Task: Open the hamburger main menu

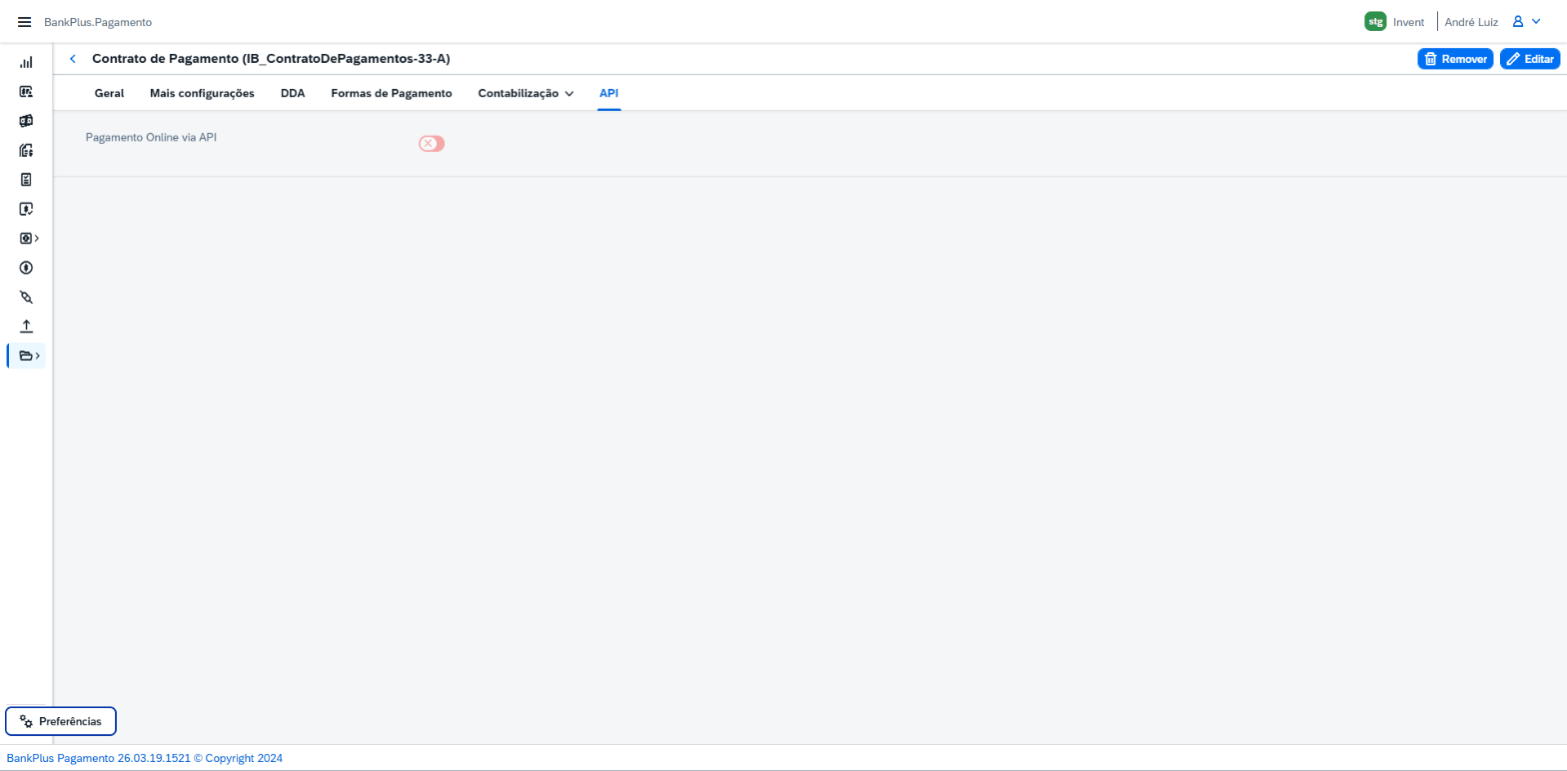Action: click(x=24, y=22)
